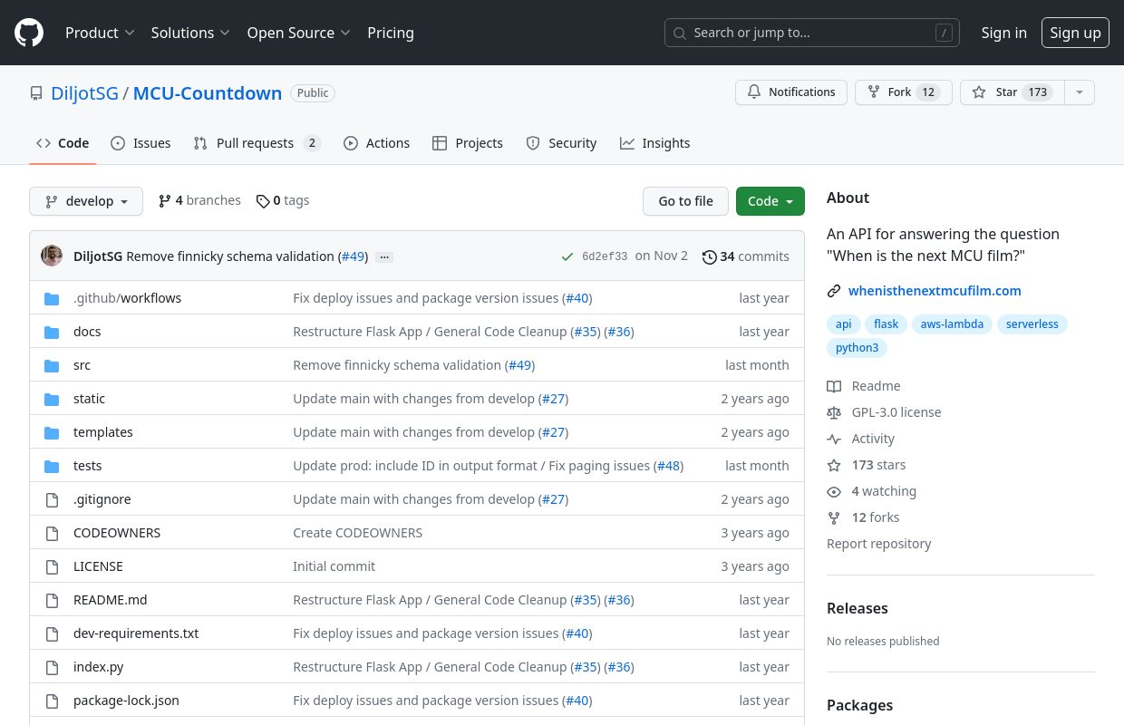
Task: View the 0 tags link
Action: coord(283,200)
